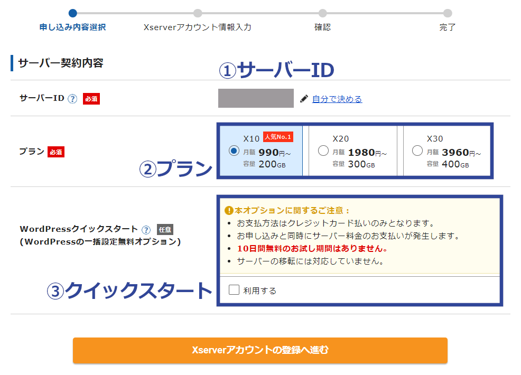Click the 必須 badge next to プラン
Viewport: 521px width, 375px height.
click(x=56, y=152)
